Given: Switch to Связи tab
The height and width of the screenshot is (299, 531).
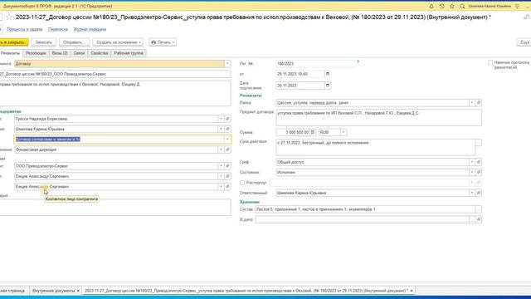Looking at the screenshot, I should coord(79,53).
